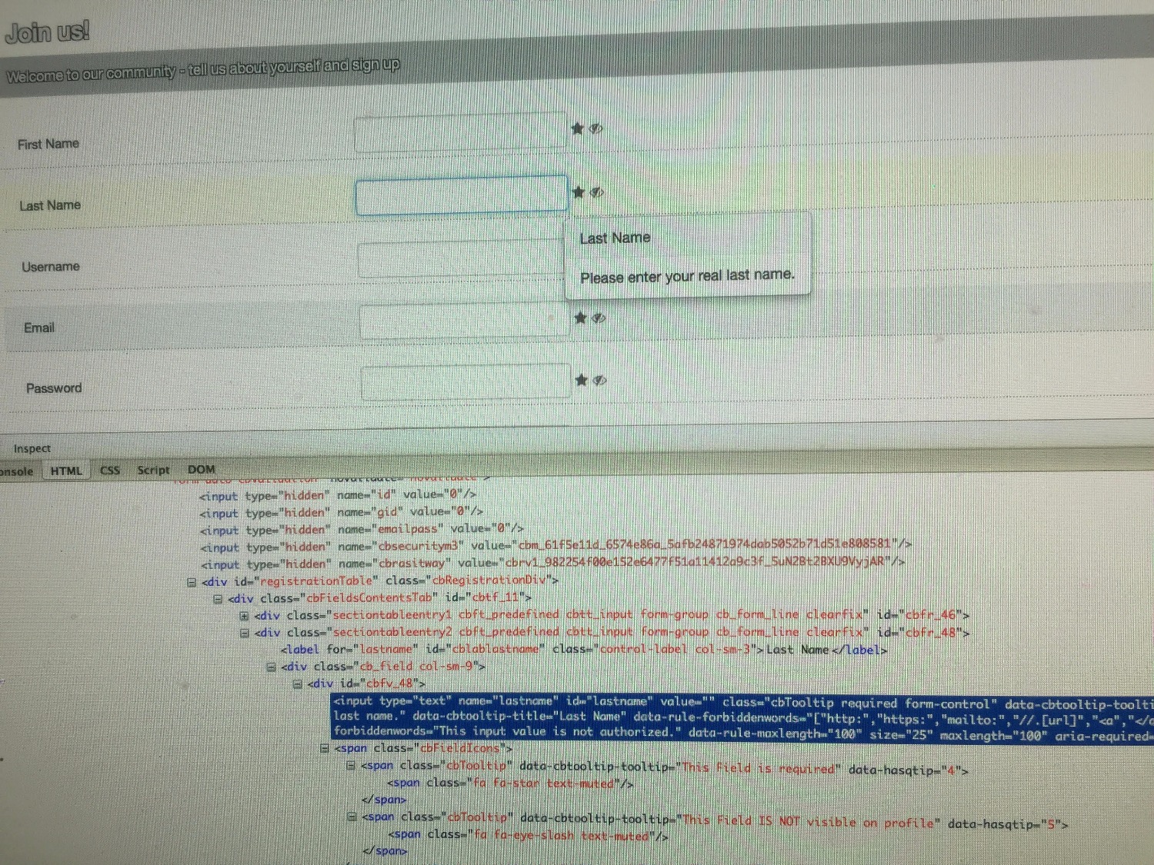1154x865 pixels.
Task: Select the label for="lastname" element line
Action: coord(584,650)
